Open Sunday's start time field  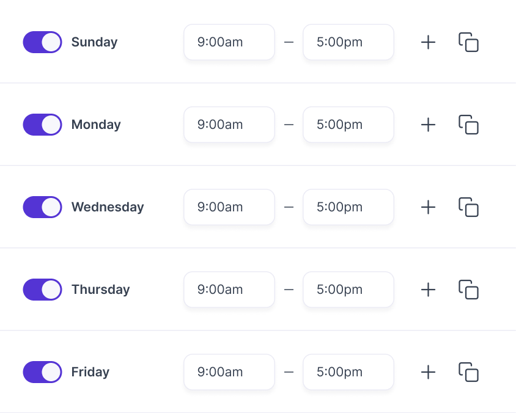229,42
